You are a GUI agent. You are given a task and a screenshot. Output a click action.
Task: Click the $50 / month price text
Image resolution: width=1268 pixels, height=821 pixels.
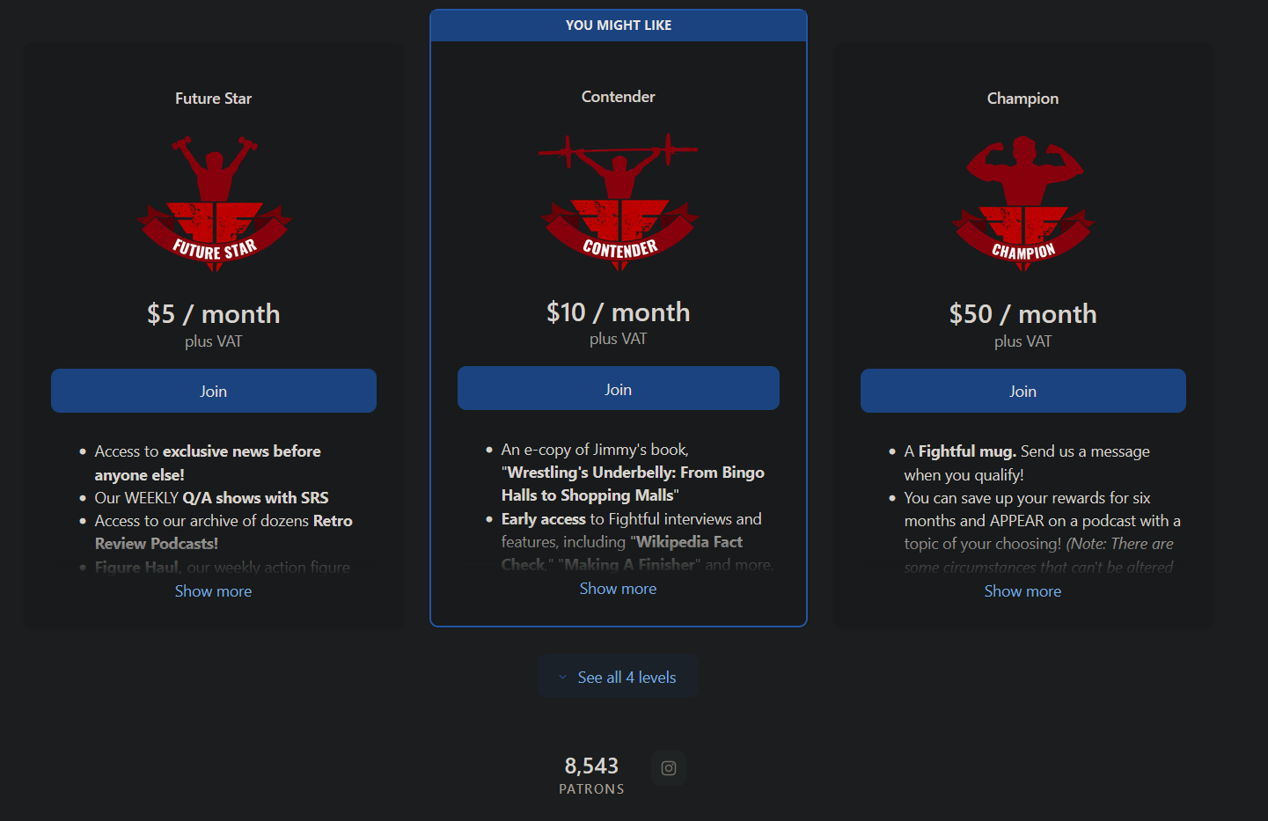tap(1023, 314)
